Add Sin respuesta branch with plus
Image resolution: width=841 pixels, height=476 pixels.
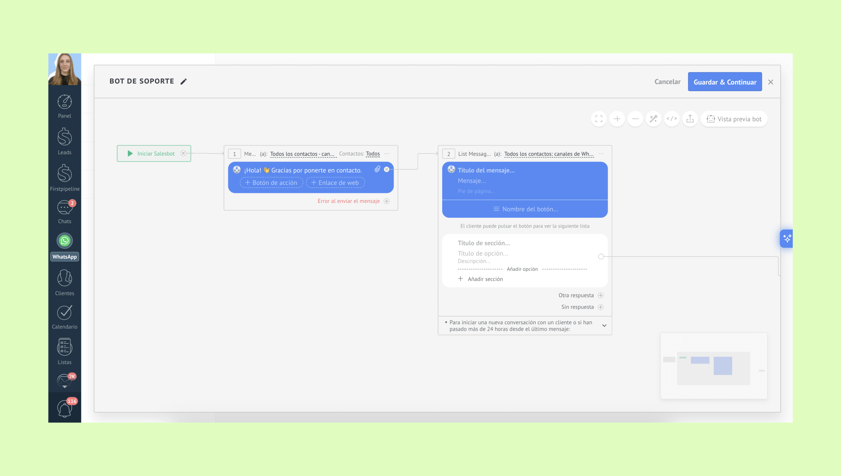pos(601,307)
